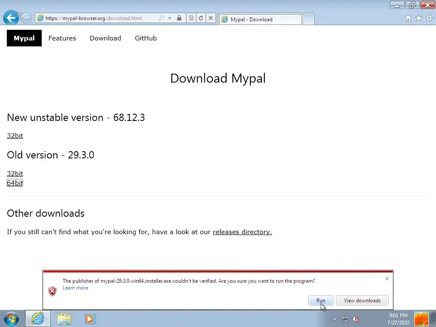Click the network status tray icon
436x327 pixels.
tap(345, 319)
